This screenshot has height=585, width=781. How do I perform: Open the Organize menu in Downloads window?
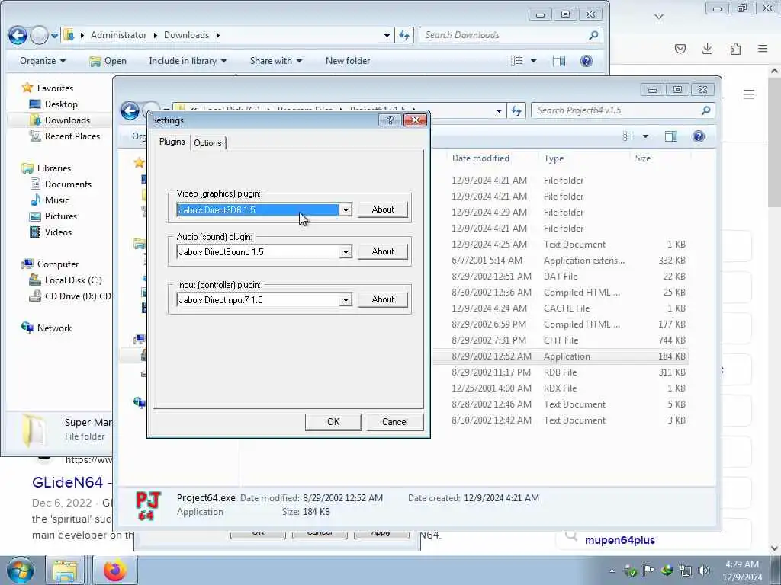(43, 61)
